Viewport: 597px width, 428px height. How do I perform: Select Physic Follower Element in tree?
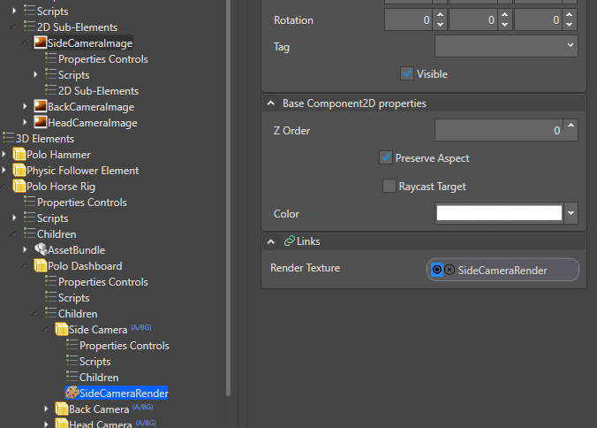pos(82,171)
